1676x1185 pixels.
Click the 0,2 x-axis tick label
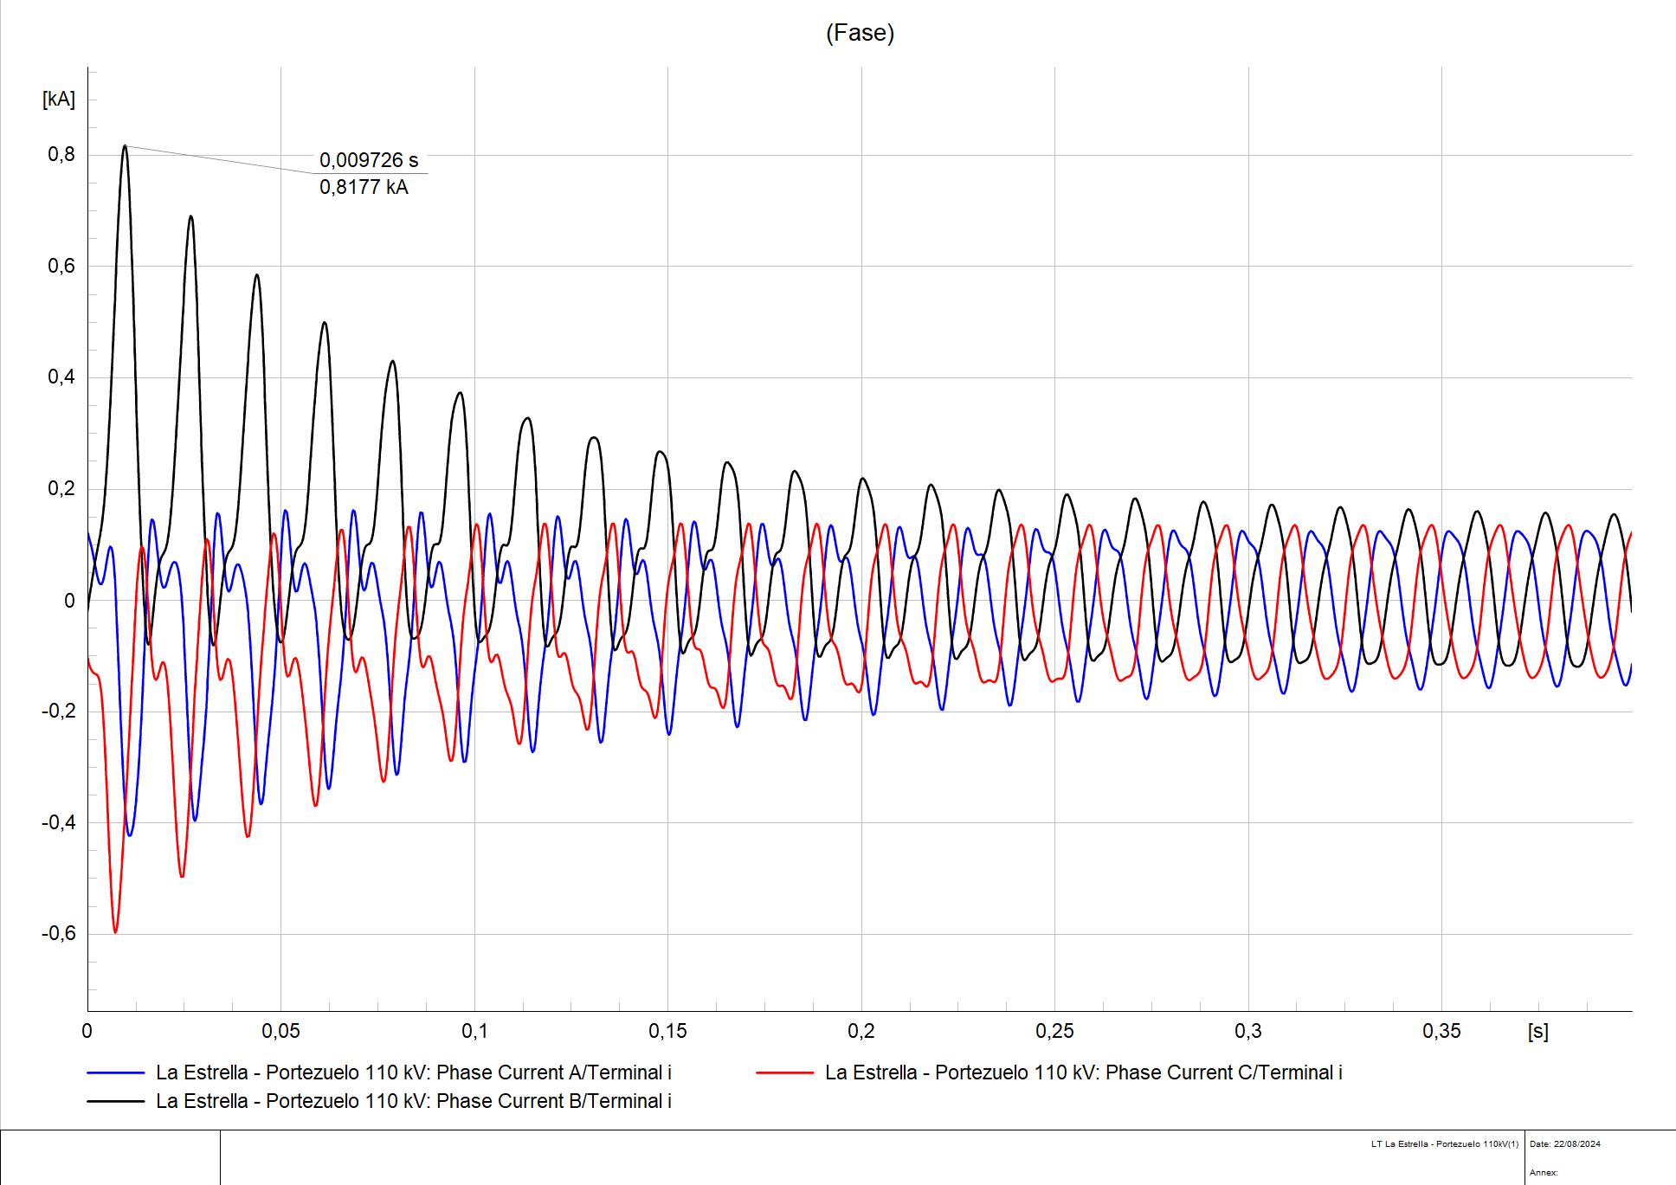click(x=861, y=1031)
